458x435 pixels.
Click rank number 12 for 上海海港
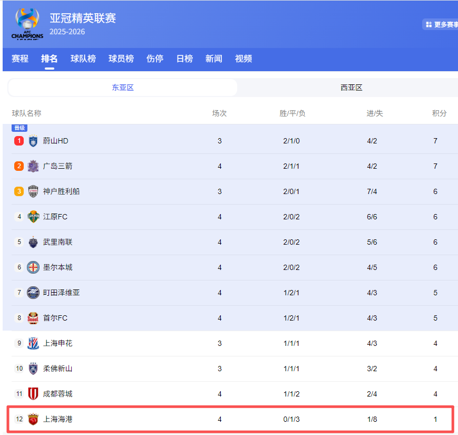(x=20, y=419)
